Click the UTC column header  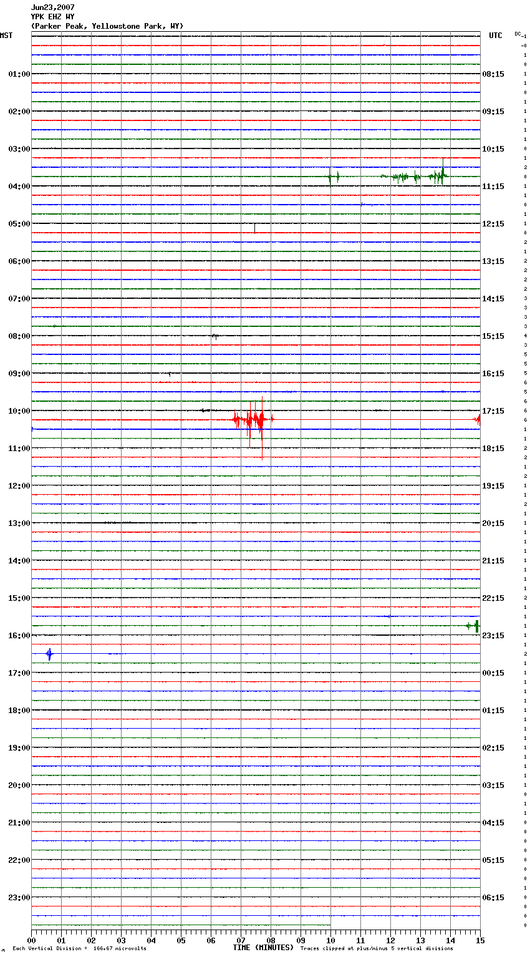pos(496,36)
